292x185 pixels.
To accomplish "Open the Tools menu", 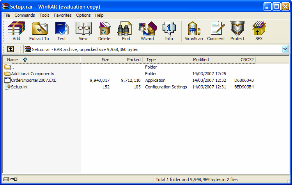I will coord(44,15).
